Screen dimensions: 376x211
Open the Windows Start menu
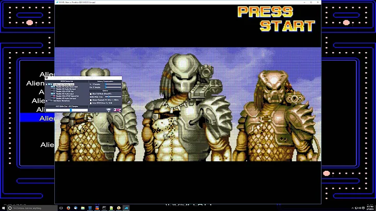coord(3,208)
